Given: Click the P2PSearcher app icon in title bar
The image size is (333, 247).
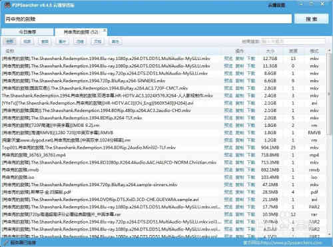Looking at the screenshot, I should coord(7,5).
